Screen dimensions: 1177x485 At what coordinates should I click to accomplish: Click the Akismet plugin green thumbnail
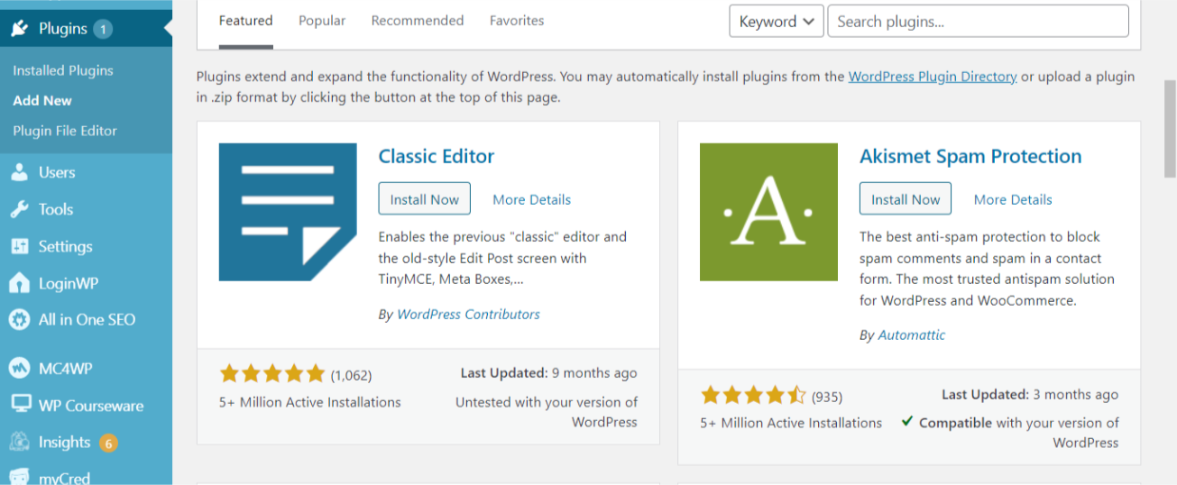point(768,212)
